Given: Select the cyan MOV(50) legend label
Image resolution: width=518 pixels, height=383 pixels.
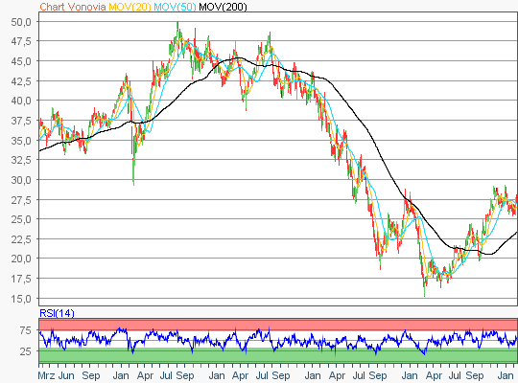Looking at the screenshot, I should (x=175, y=7).
